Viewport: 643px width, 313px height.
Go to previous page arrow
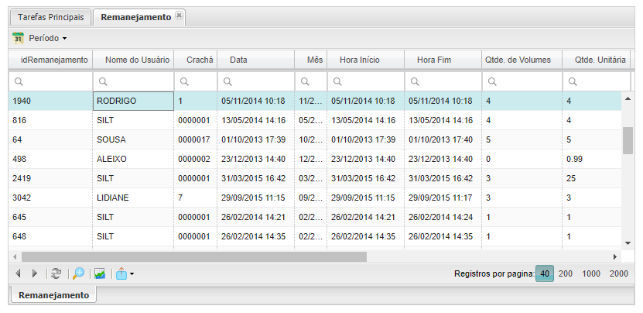pos(18,273)
